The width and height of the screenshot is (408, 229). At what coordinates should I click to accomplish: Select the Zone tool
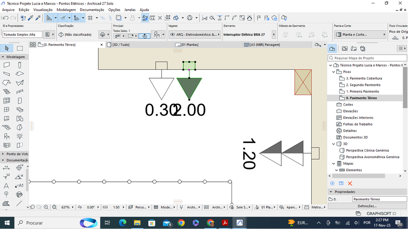20,119
